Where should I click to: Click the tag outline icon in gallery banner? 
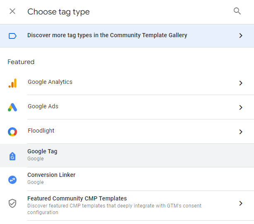tap(12, 36)
